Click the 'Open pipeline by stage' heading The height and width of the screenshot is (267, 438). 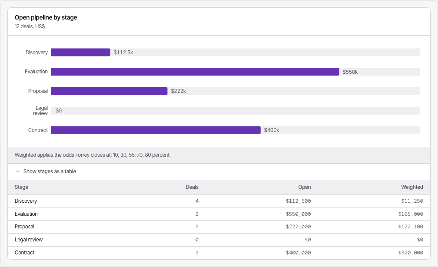pos(46,17)
